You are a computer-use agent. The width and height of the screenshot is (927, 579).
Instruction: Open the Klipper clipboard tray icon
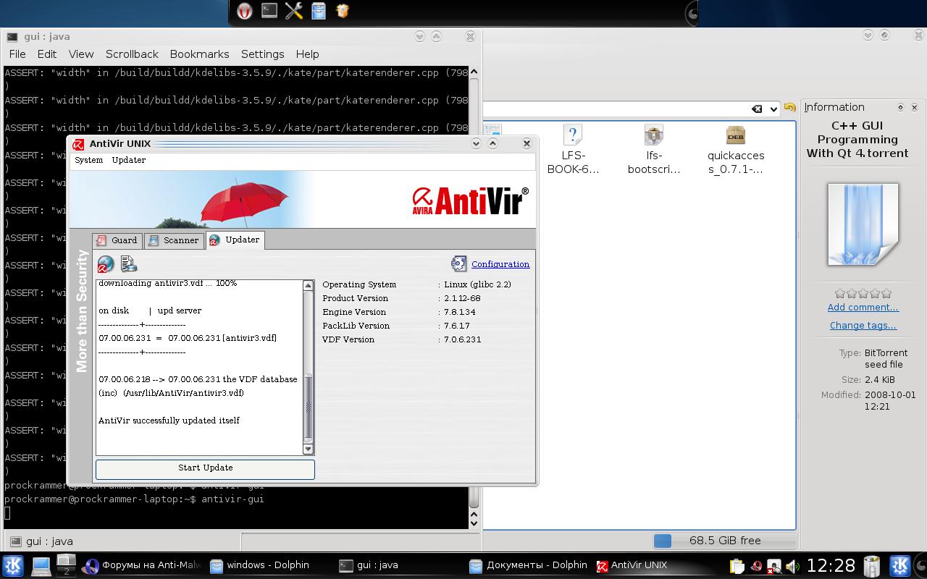pyautogui.click(x=737, y=566)
